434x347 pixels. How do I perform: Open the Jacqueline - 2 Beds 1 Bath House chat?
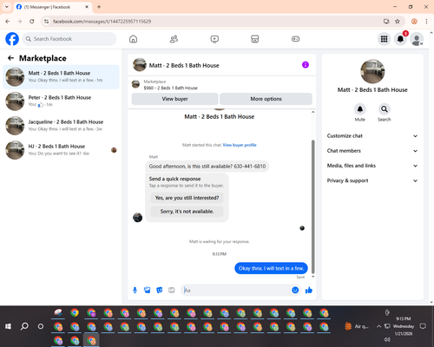tap(61, 126)
